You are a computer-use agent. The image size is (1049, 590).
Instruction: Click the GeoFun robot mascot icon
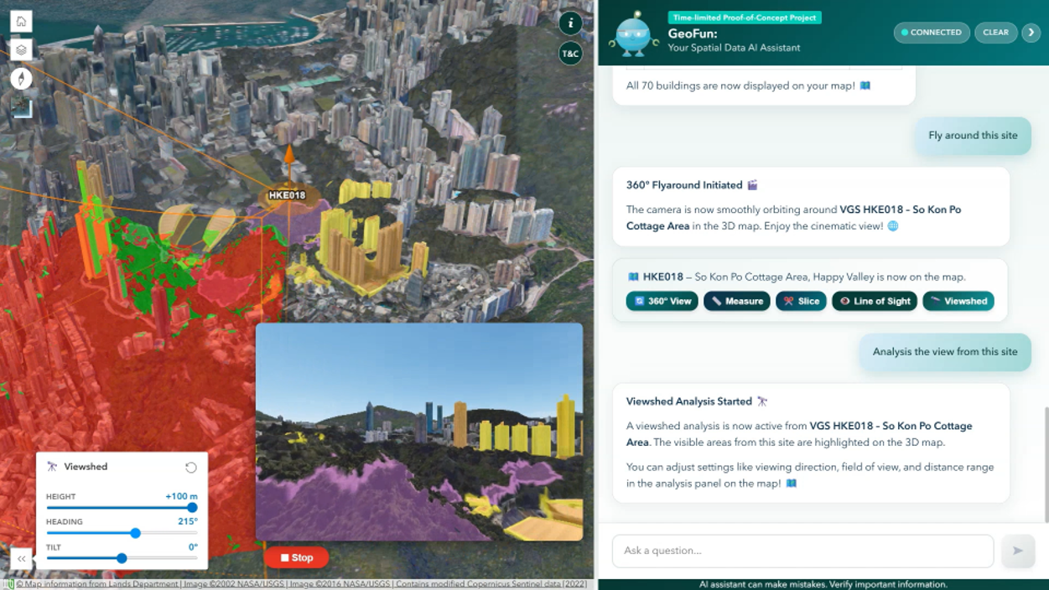633,34
